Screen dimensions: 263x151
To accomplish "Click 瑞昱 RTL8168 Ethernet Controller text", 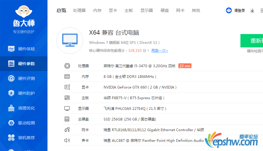I will click(x=154, y=130).
